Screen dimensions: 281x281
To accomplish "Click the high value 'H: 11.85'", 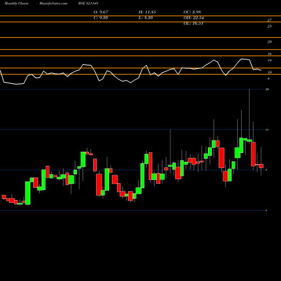I will click(147, 12).
